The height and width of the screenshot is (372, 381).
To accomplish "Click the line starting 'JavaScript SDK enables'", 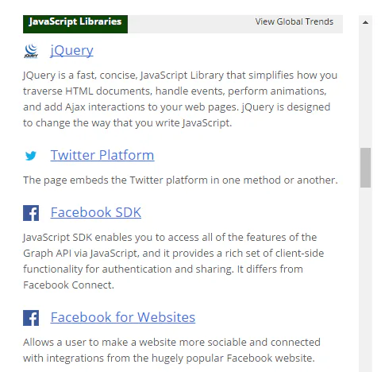I will point(170,238).
